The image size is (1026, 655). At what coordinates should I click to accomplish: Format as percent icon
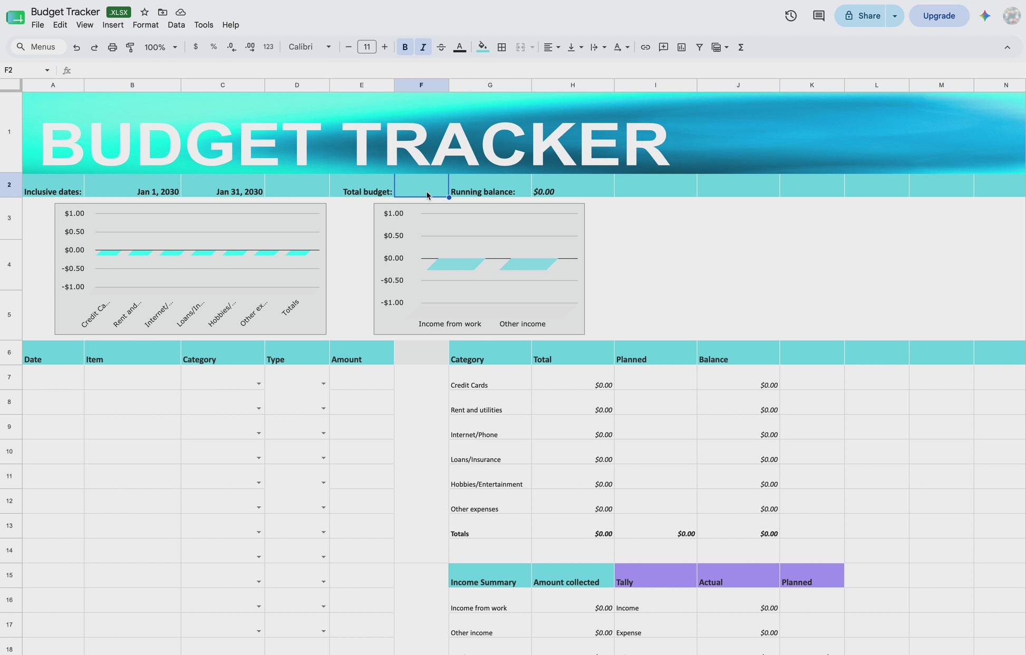click(x=214, y=47)
